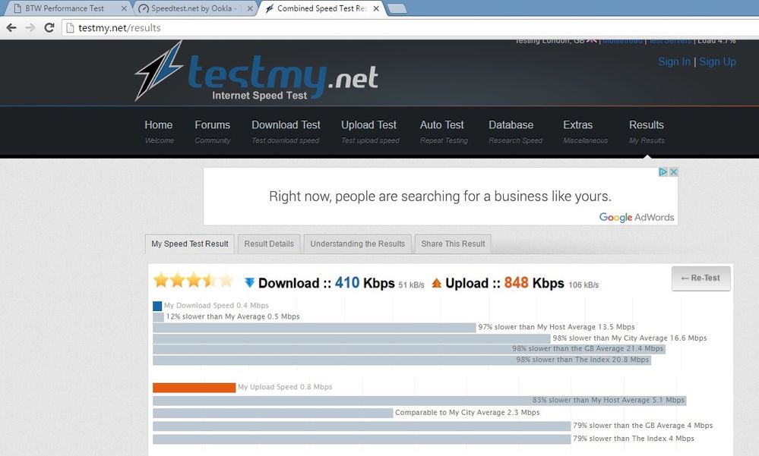
Task: Click the Google AdWords ad banner text
Action: click(440, 197)
